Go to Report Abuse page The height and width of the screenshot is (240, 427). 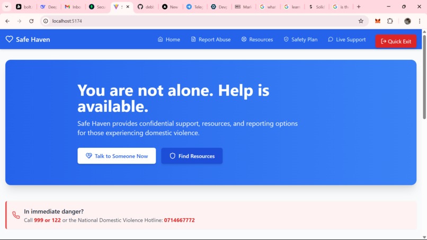pos(211,40)
